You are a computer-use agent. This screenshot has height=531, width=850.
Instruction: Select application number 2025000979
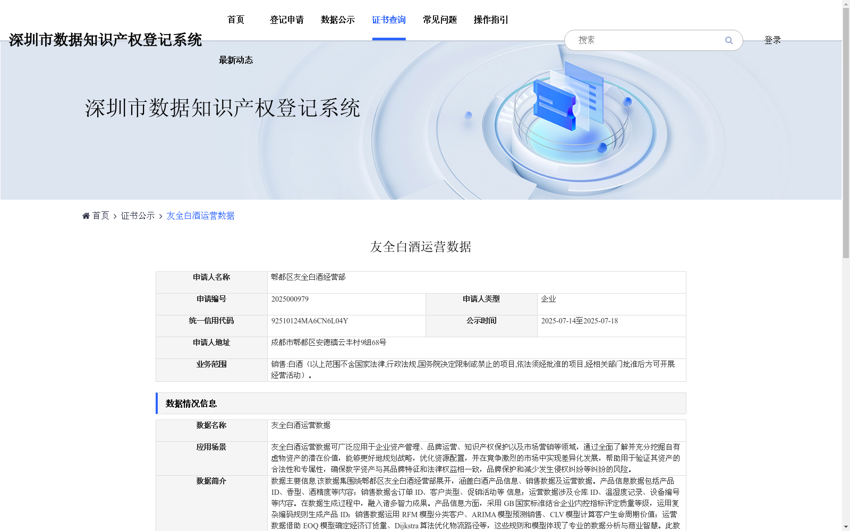point(290,299)
